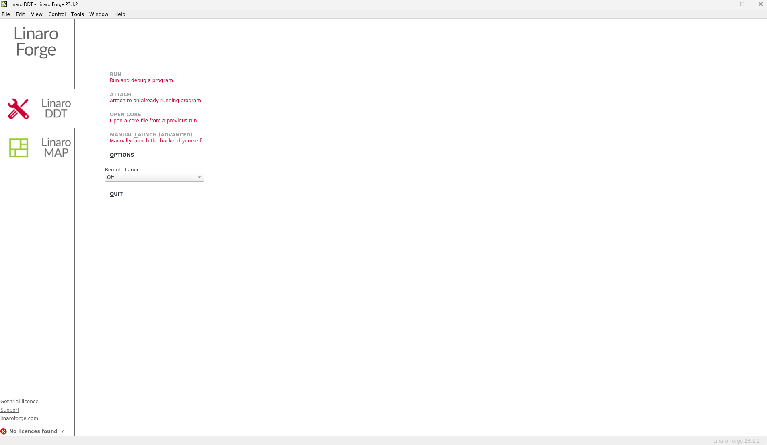Click the red No licences found error icon
The height and width of the screenshot is (445, 767).
[x=4, y=431]
